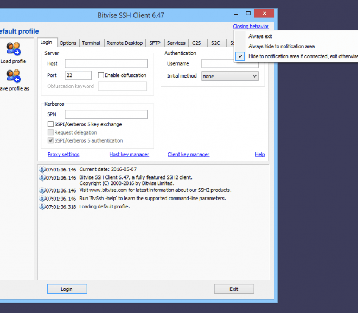Click the Save profile as icon
Image resolution: width=358 pixels, height=313 pixels.
(13, 76)
